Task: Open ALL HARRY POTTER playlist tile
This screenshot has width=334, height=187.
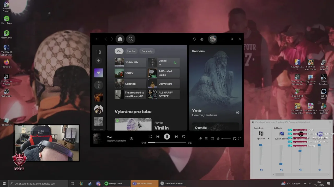Action: (x=164, y=94)
